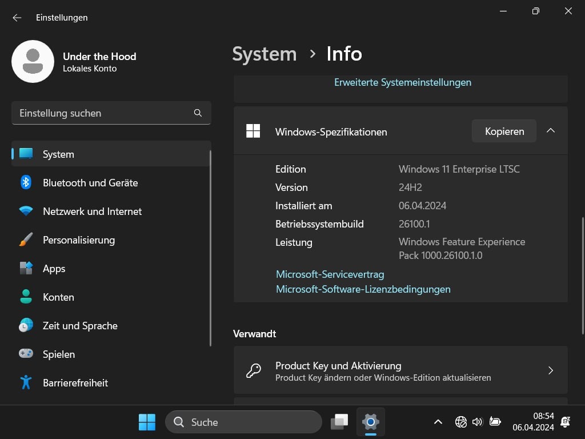Click the Apps icon in sidebar
The height and width of the screenshot is (439, 585).
pyautogui.click(x=26, y=268)
